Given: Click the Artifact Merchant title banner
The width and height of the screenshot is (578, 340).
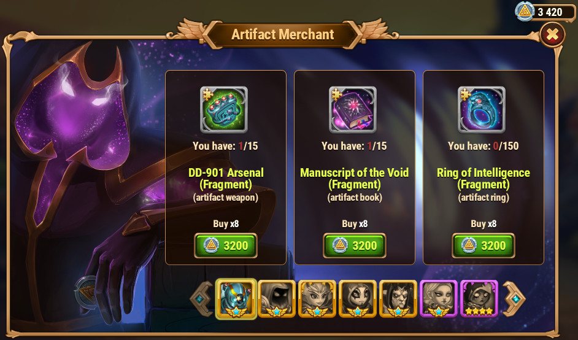Looking at the screenshot, I should (283, 34).
